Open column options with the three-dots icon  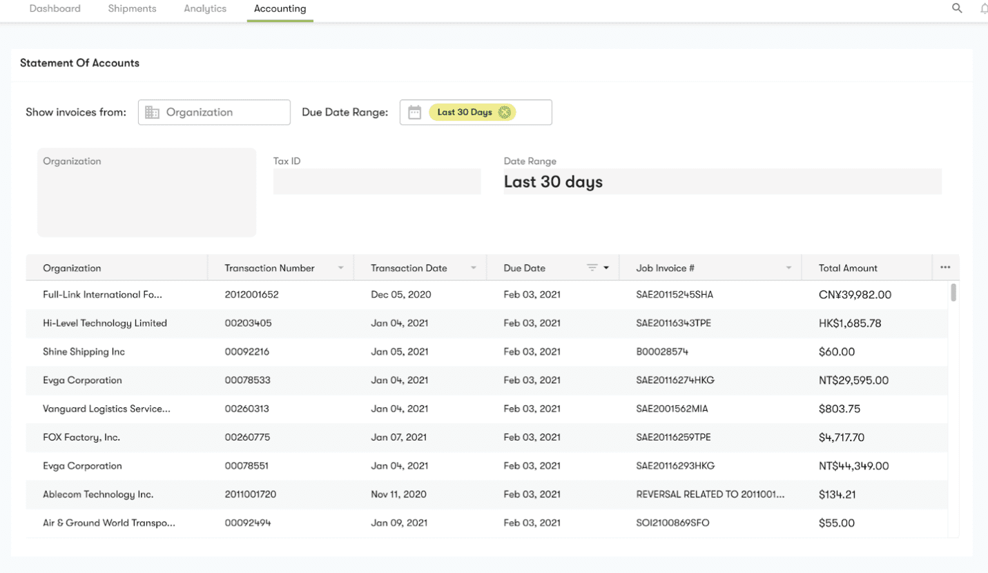tap(945, 268)
